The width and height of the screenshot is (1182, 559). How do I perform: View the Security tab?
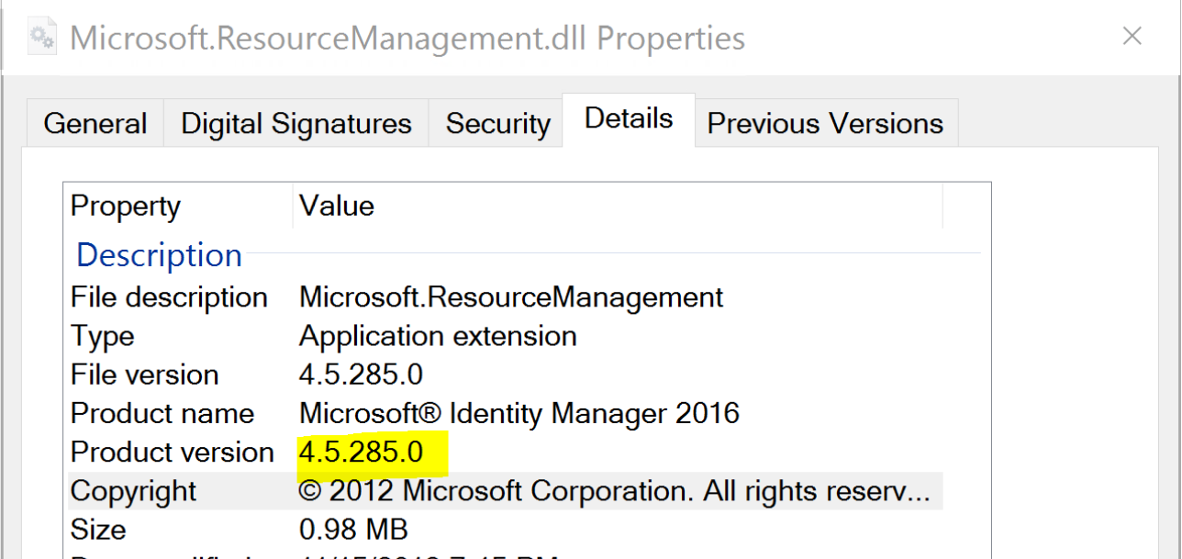(x=496, y=122)
